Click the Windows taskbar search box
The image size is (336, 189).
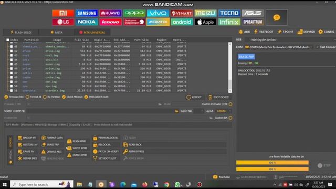point(41,184)
